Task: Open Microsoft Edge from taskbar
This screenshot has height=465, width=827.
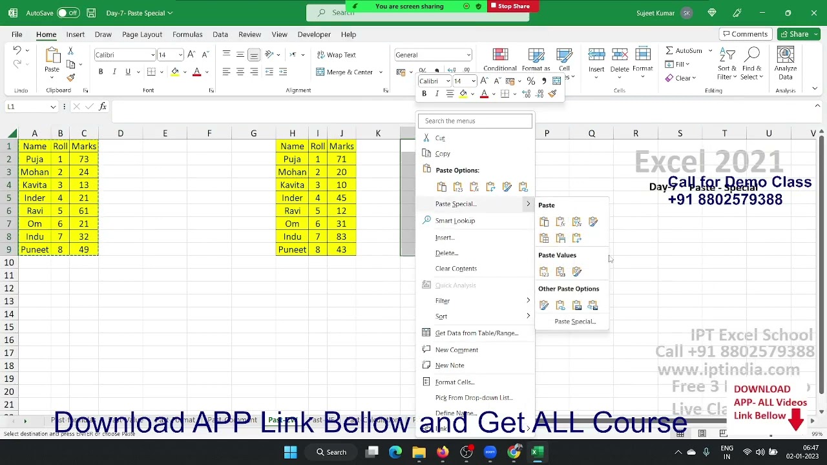Action: click(x=395, y=452)
